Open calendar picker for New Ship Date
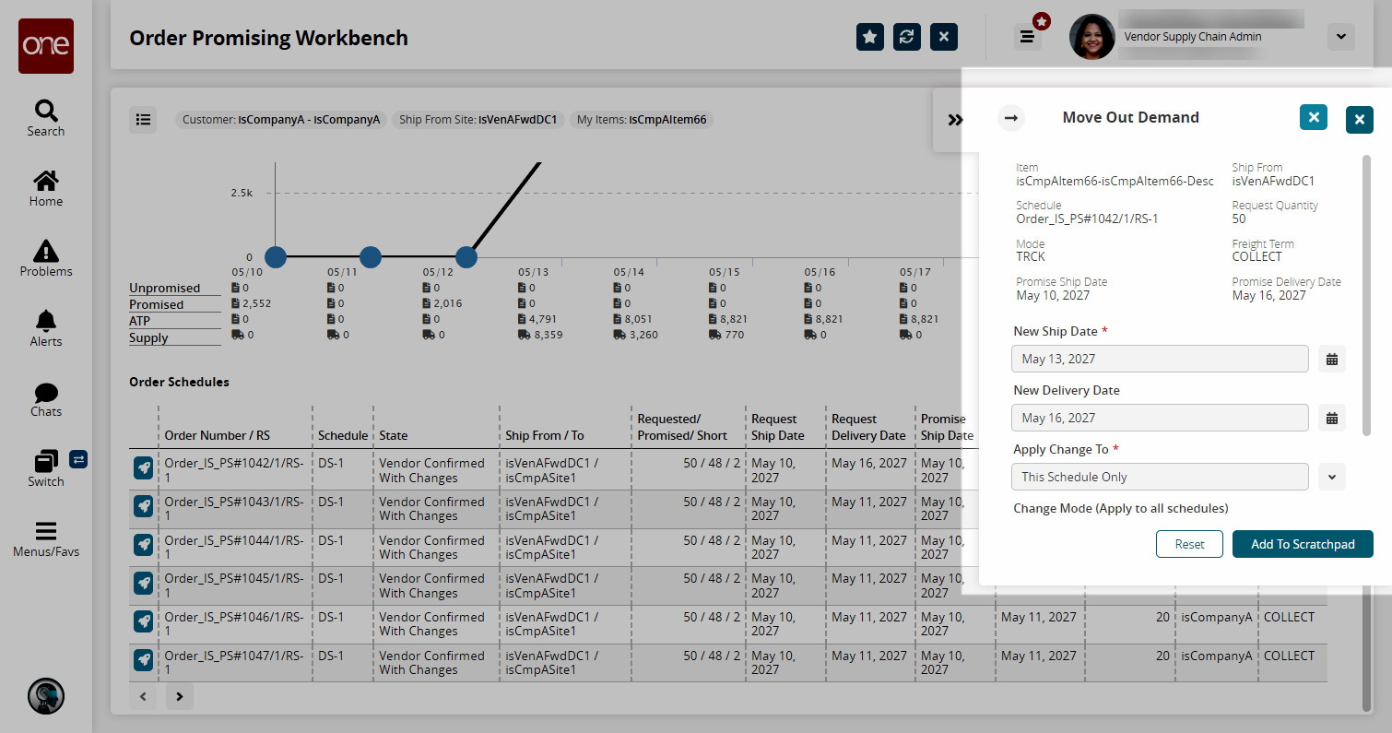1392x733 pixels. (x=1332, y=359)
